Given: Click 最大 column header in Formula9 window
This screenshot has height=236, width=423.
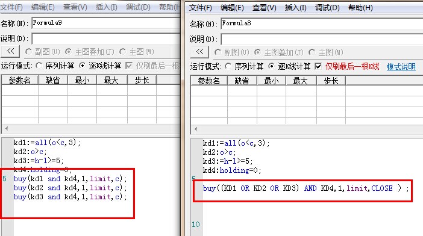Looking at the screenshot, I should pyautogui.click(x=111, y=80).
